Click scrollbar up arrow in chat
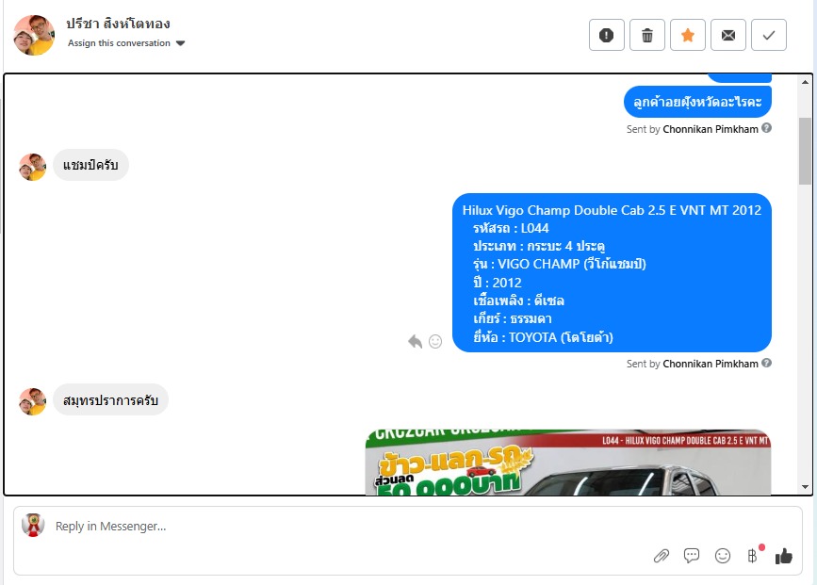 click(805, 82)
